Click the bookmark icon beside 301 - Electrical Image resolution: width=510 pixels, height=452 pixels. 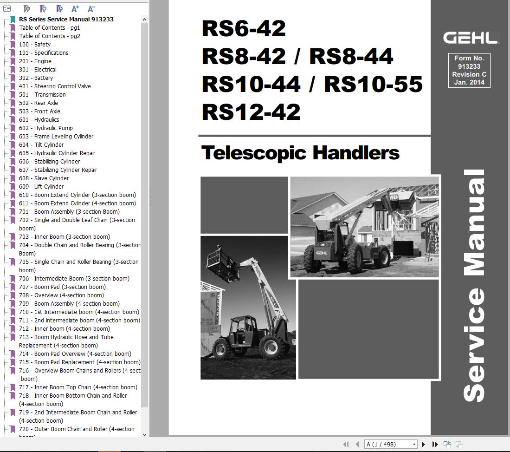click(x=13, y=70)
